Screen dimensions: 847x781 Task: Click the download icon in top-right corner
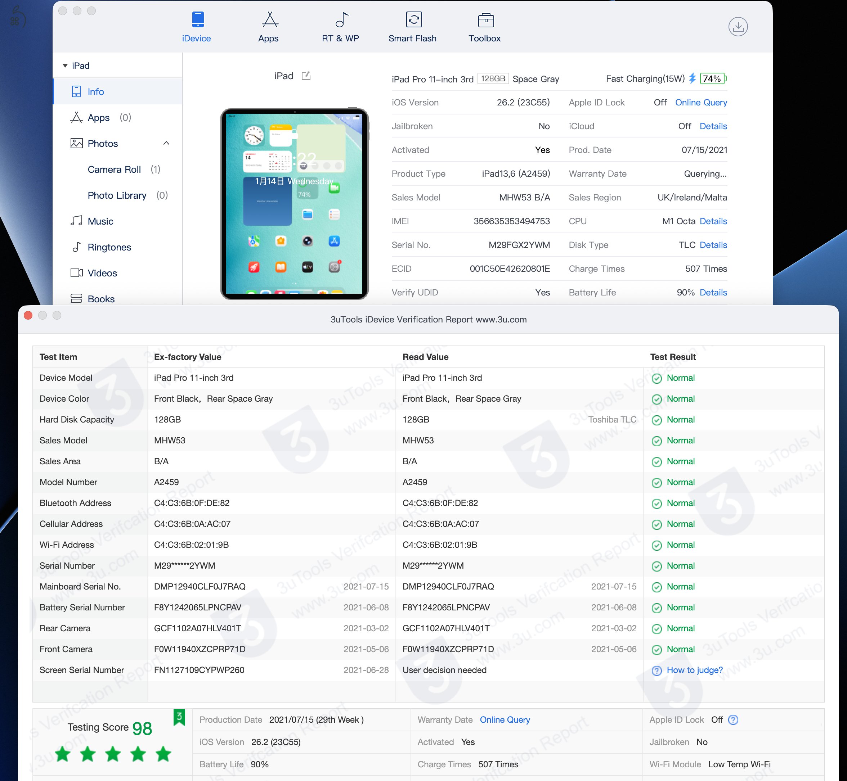pos(738,26)
